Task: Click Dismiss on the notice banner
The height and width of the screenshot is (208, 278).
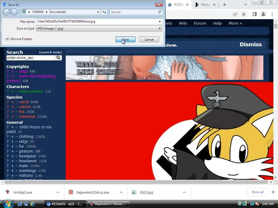Action: point(251,44)
